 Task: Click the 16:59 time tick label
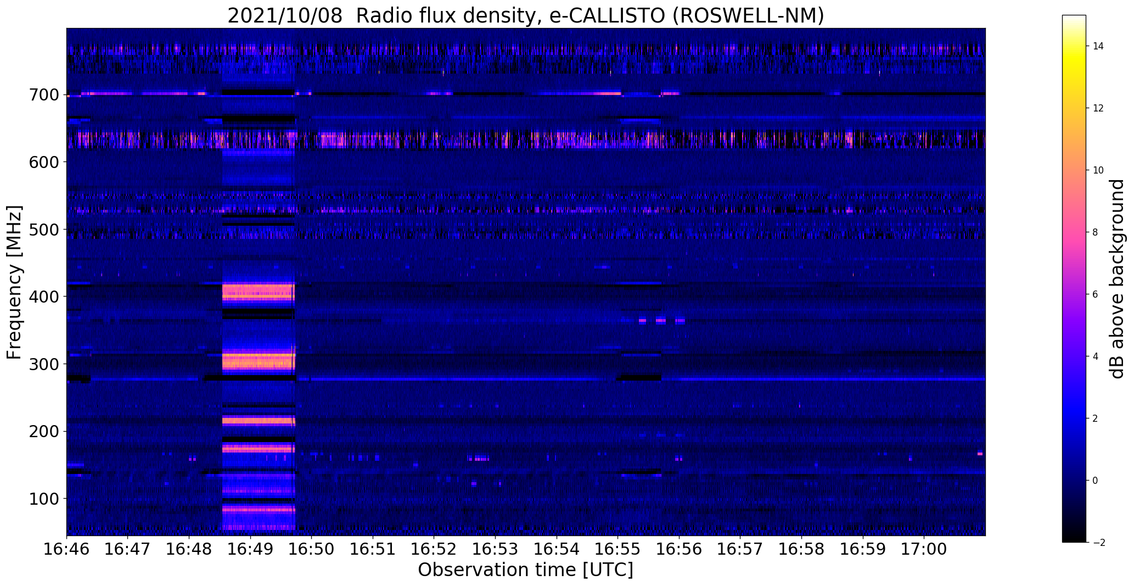(x=863, y=549)
